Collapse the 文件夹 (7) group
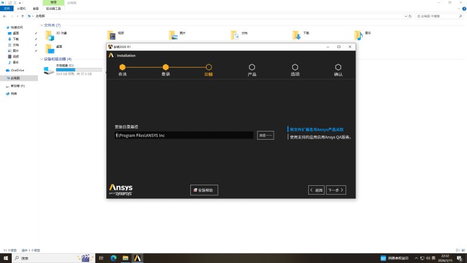This screenshot has height=263, width=467. [x=41, y=25]
